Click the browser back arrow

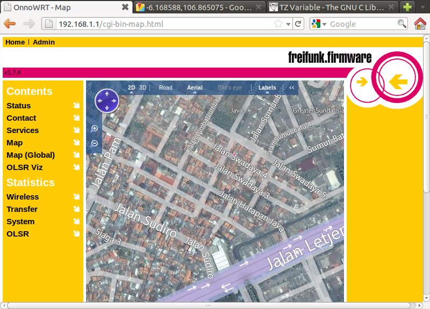[x=10, y=24]
